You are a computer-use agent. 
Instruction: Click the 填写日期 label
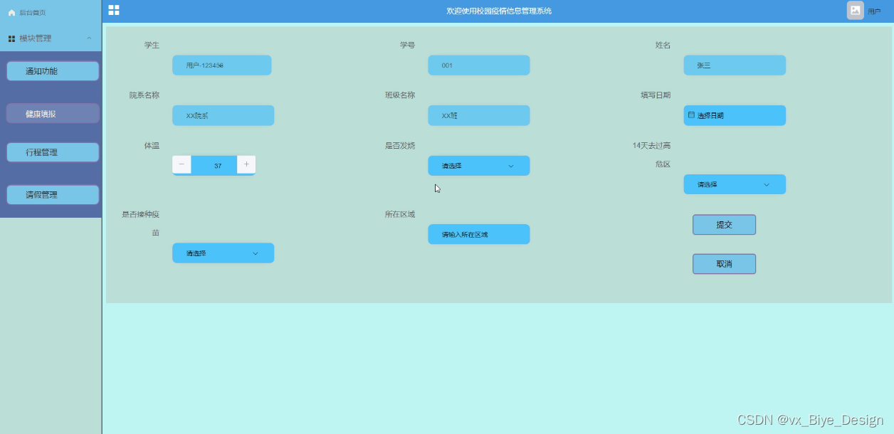click(656, 95)
